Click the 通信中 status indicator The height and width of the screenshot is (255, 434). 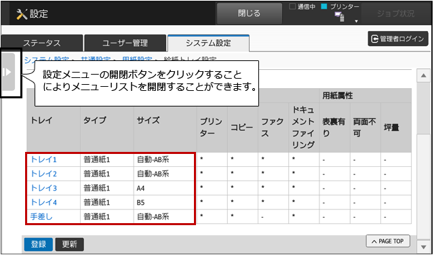coord(302,7)
